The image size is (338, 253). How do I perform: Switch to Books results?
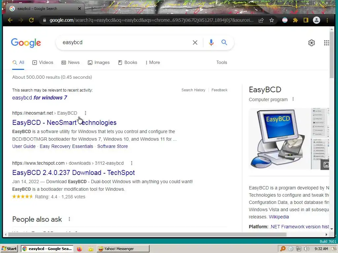click(x=128, y=62)
